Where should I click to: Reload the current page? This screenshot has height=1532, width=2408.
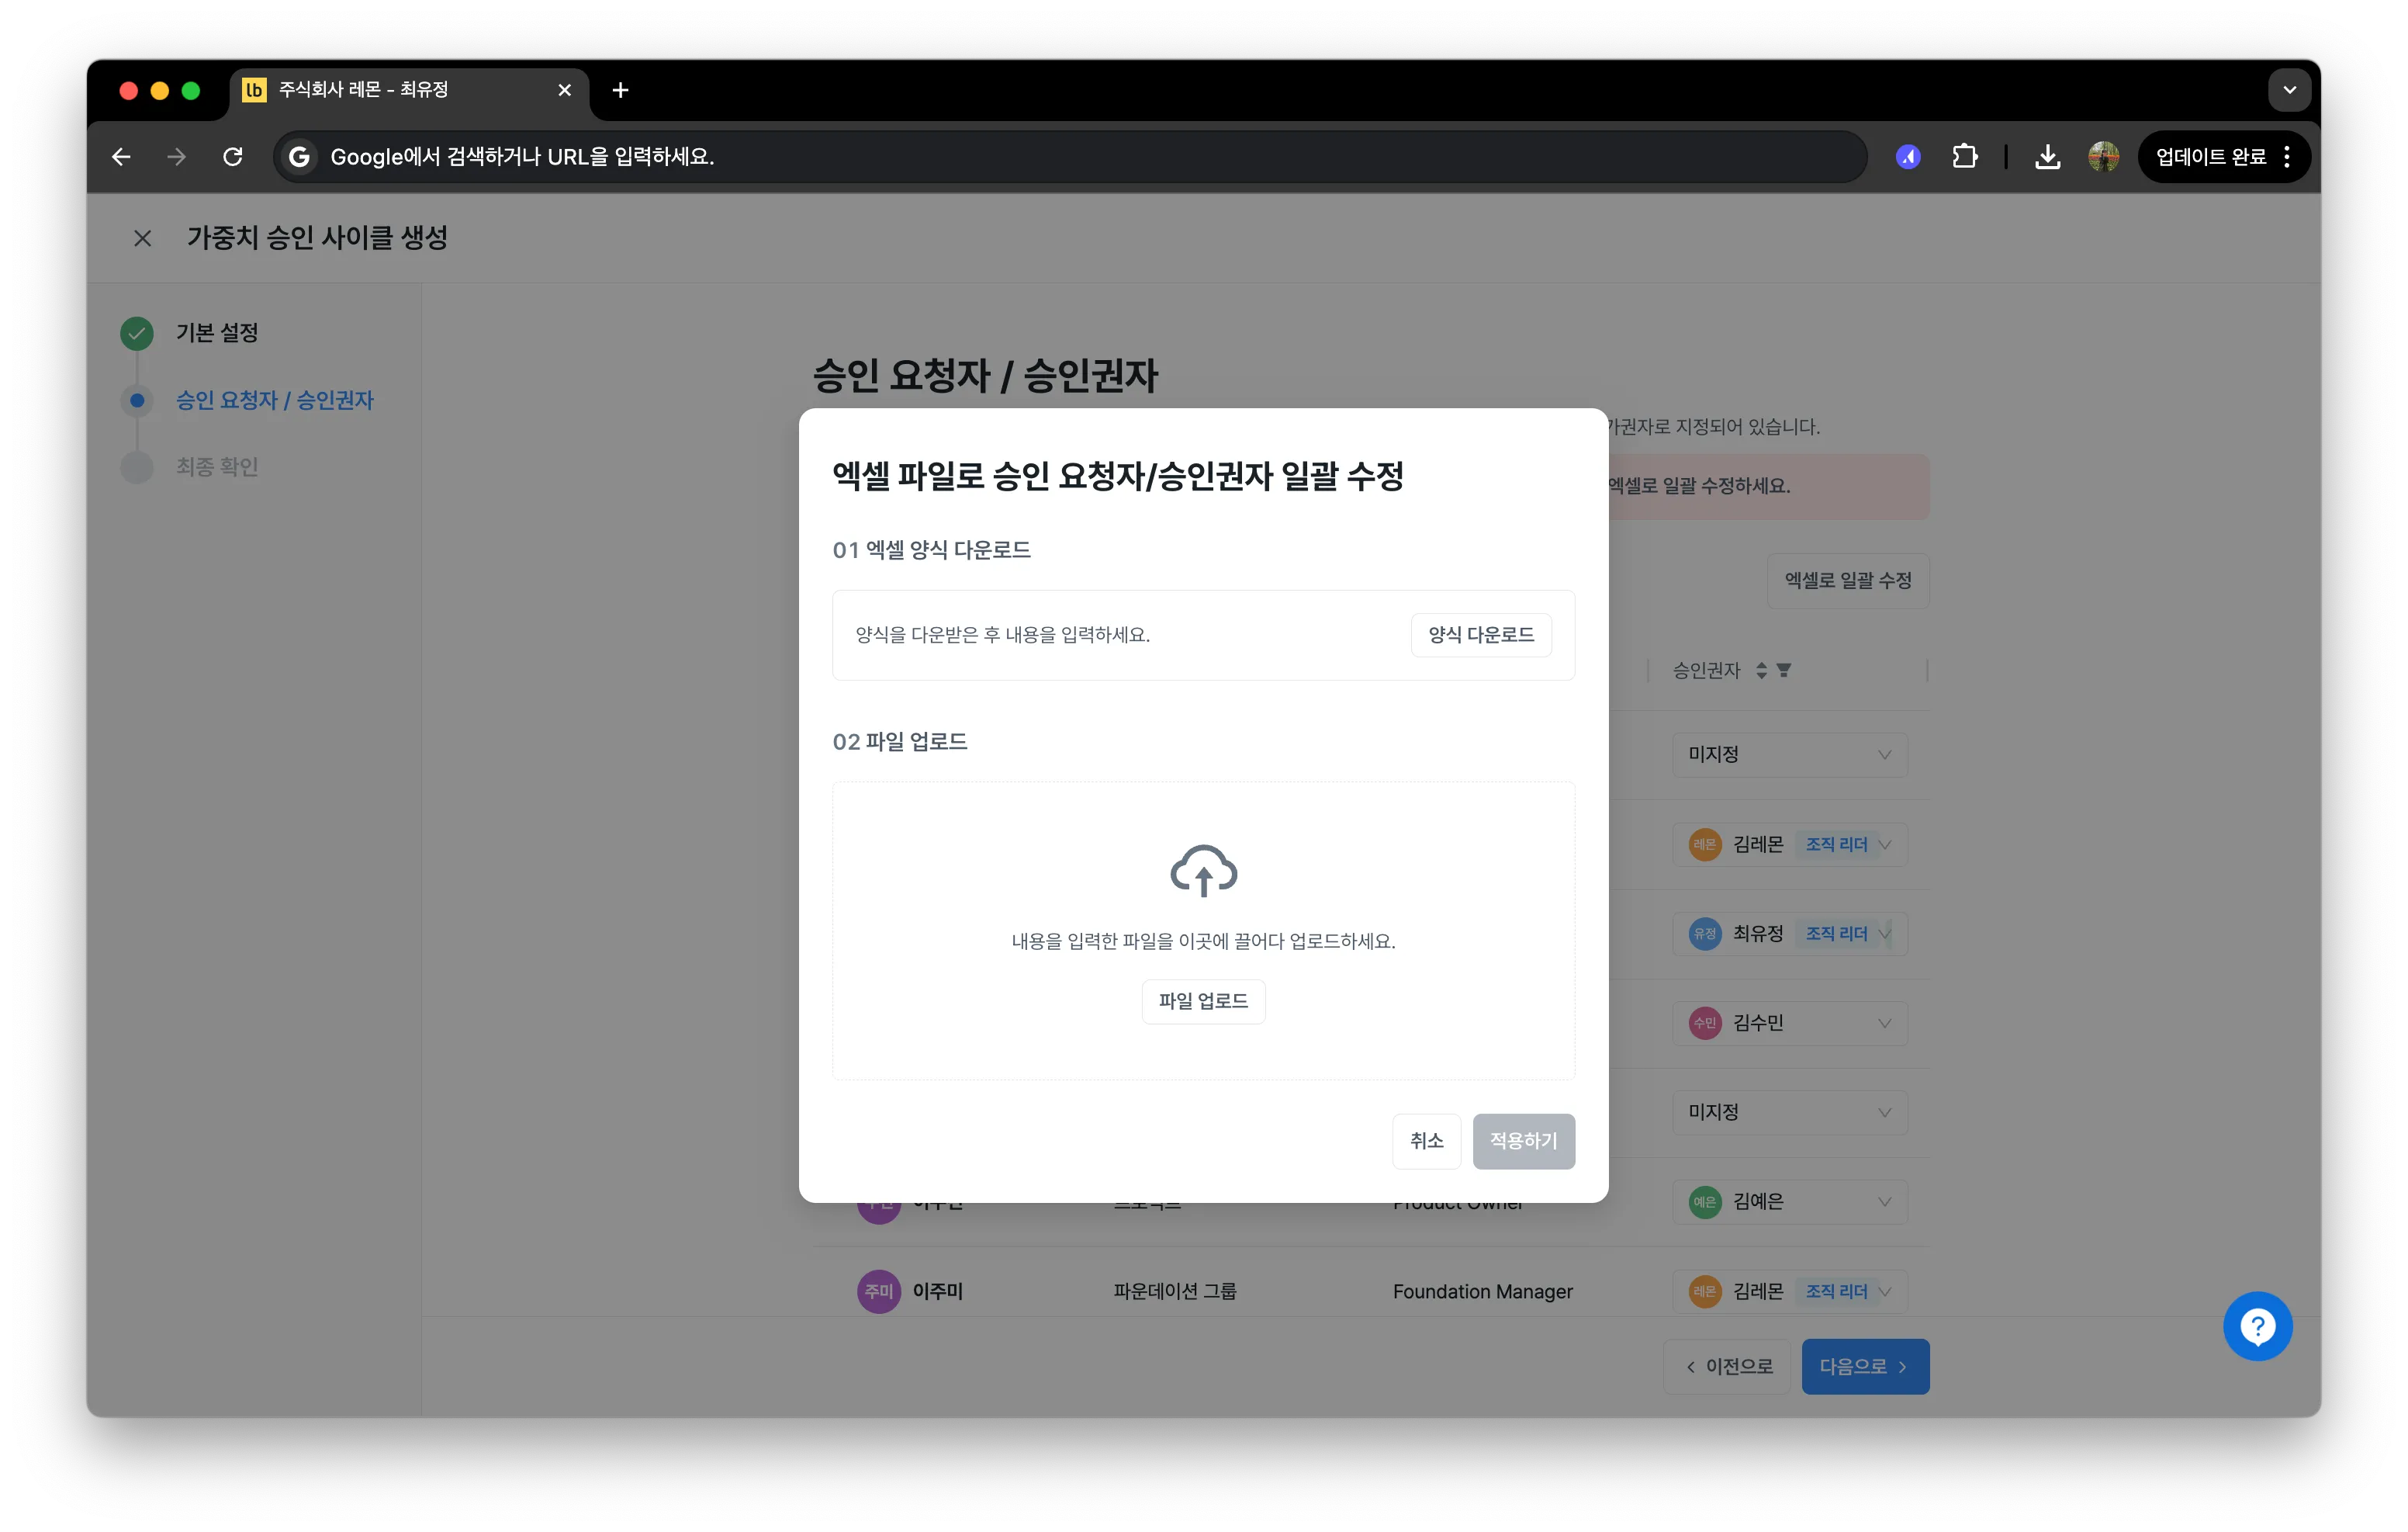233,156
